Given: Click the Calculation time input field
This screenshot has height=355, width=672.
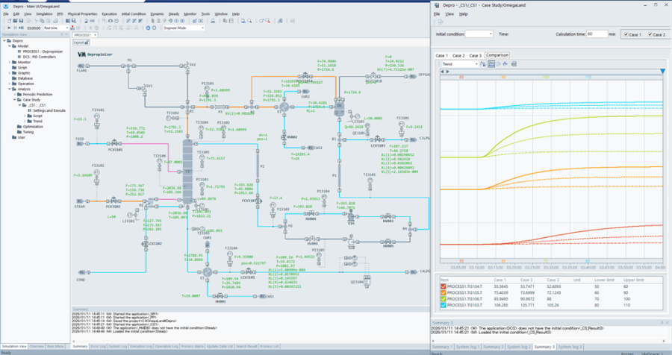Looking at the screenshot, I should pyautogui.click(x=597, y=34).
